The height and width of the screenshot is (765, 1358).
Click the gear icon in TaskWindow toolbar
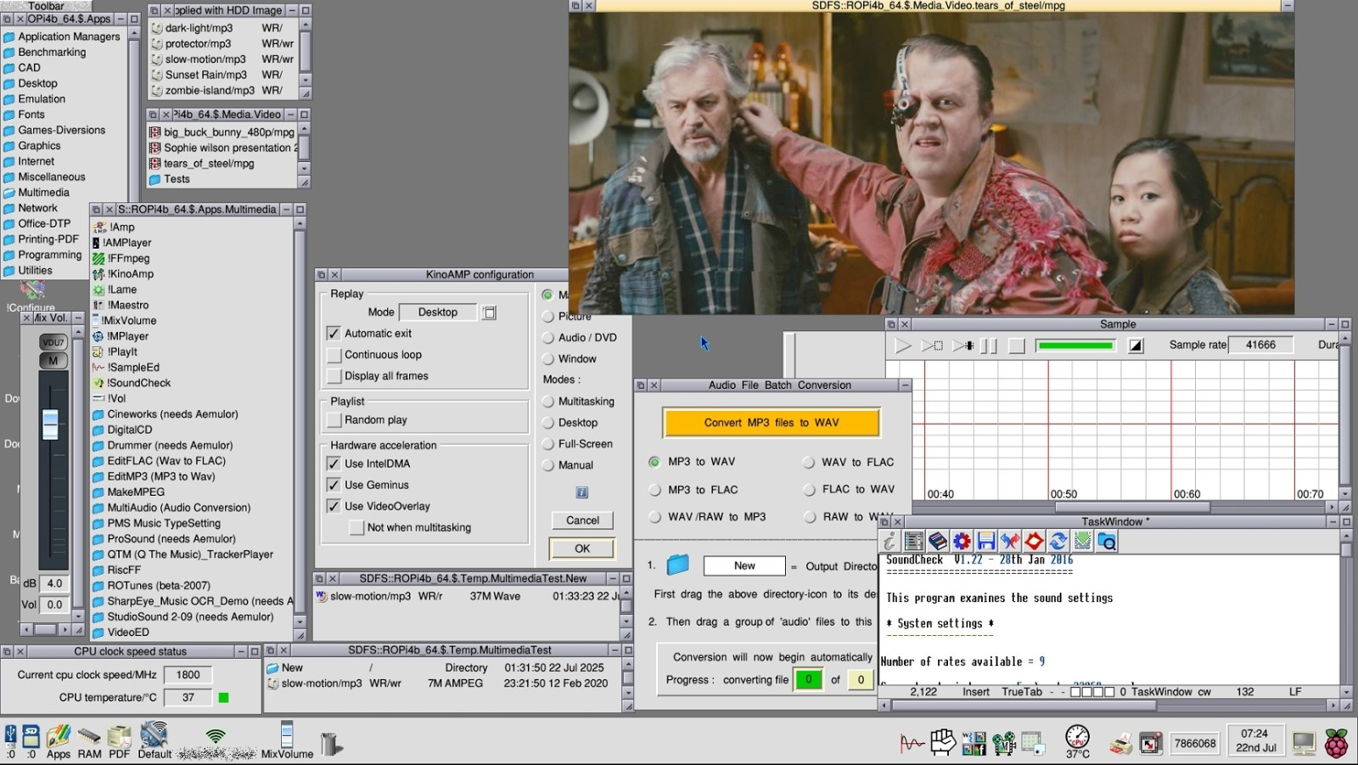tap(962, 542)
